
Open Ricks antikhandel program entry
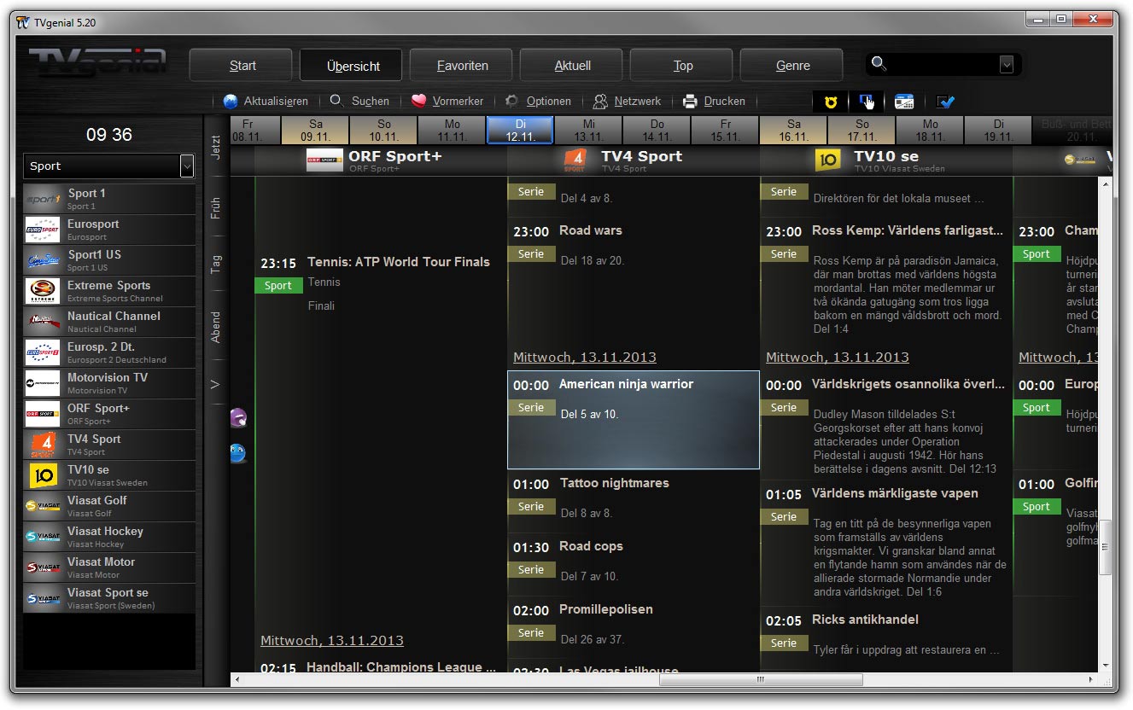pyautogui.click(x=886, y=637)
